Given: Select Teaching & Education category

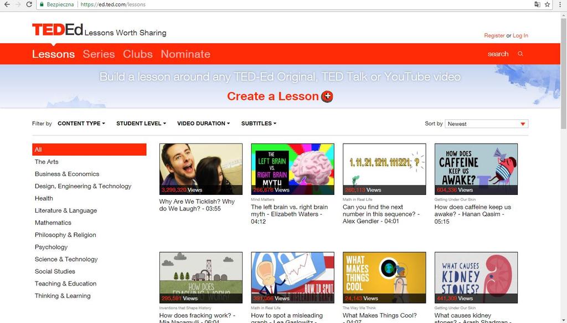Looking at the screenshot, I should click(65, 284).
